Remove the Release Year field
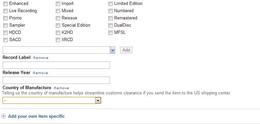 pyautogui.click(x=40, y=73)
